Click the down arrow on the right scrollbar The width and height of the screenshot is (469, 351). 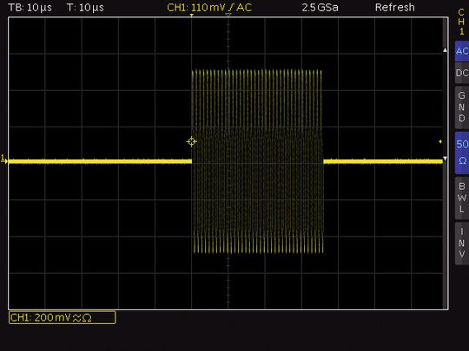tap(445, 159)
